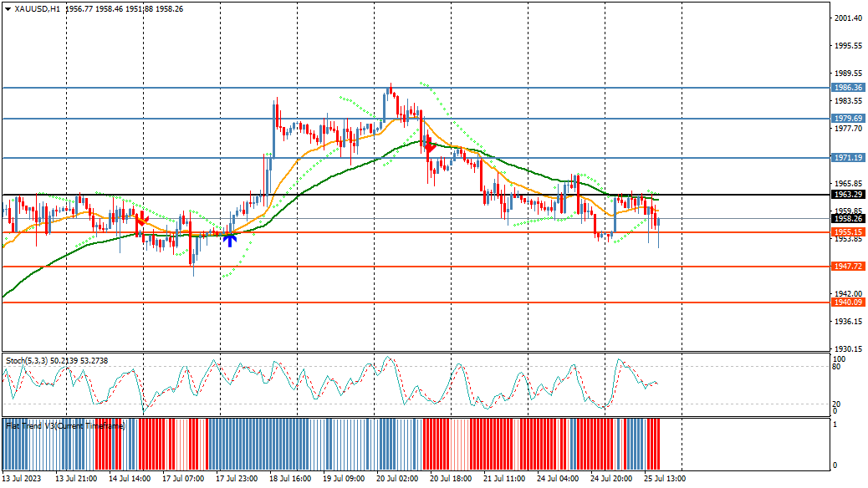Viewport: 868px width, 488px height.
Task: Click the current price tag 1958.26
Action: tap(848, 219)
